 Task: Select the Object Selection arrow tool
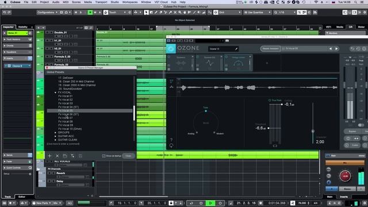[146, 13]
